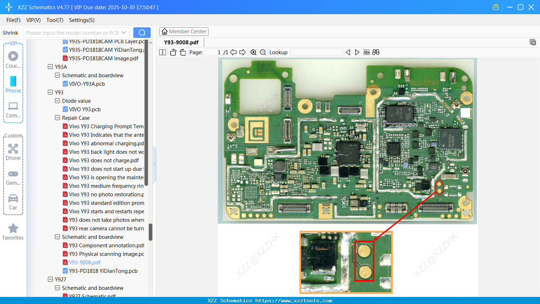Viewport: 540px width, 304px height.
Task: Collapse Y93A Schematic and boardview folder
Action: coord(57,75)
